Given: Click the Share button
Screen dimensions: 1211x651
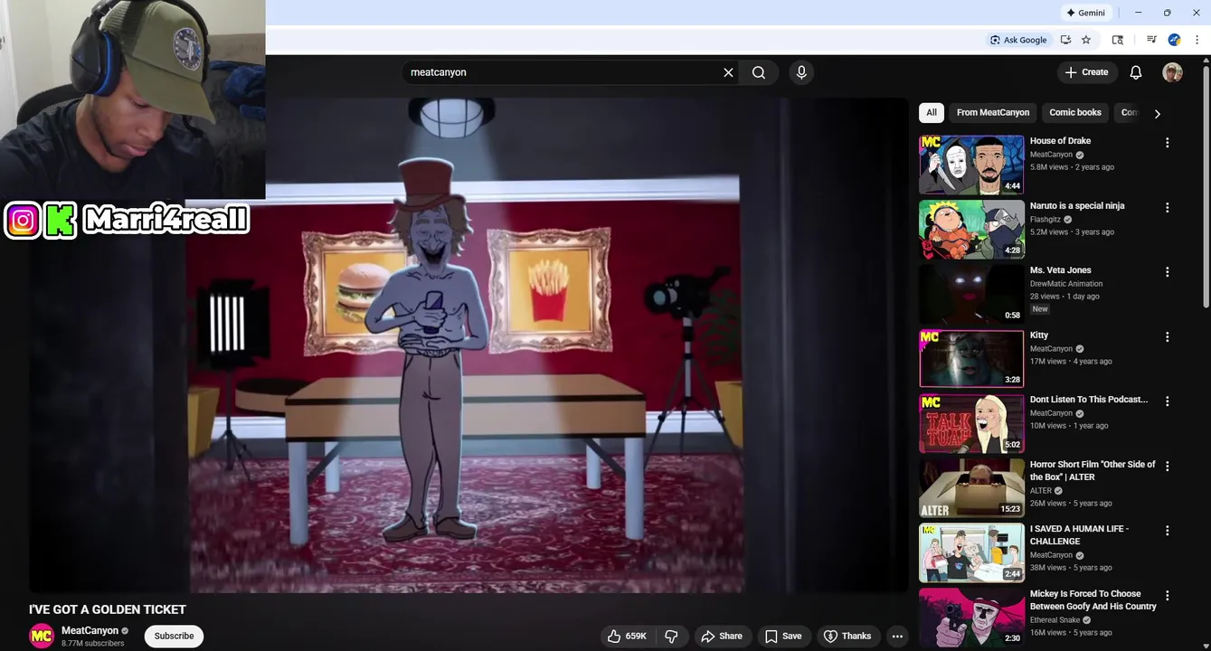Looking at the screenshot, I should pyautogui.click(x=722, y=637).
